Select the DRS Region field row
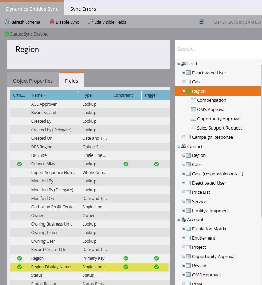Image resolution: width=262 pixels, height=285 pixels. (90, 147)
